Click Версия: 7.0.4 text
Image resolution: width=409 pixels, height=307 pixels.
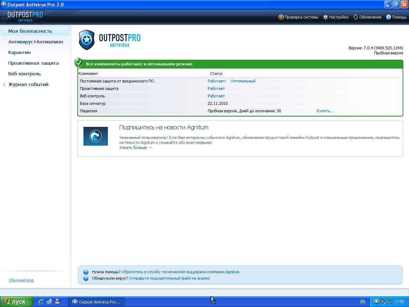coord(376,48)
